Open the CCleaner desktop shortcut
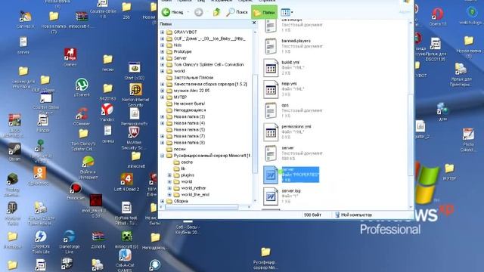 coord(82,116)
